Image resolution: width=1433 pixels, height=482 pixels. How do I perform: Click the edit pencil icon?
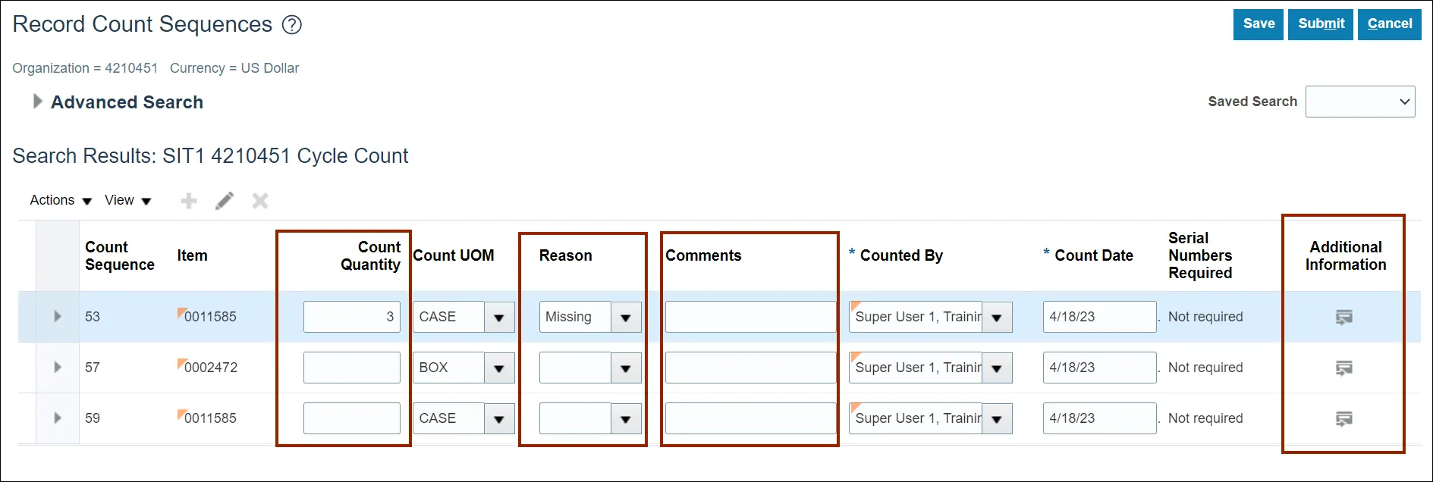(225, 201)
